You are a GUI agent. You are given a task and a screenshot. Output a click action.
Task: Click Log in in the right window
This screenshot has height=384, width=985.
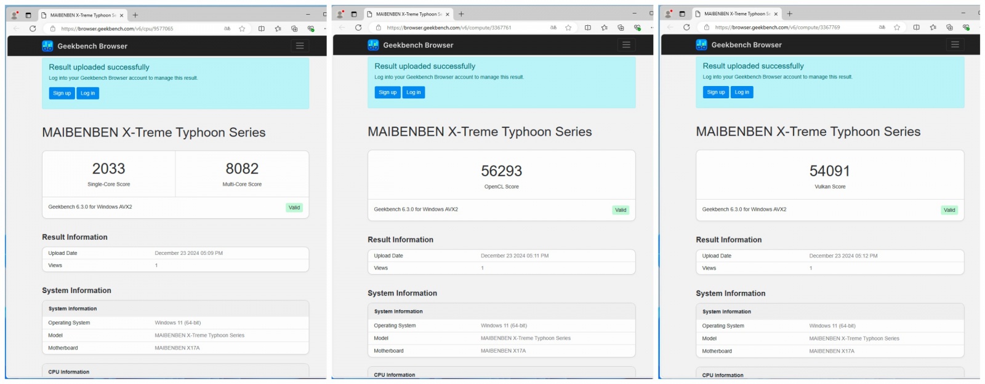742,92
